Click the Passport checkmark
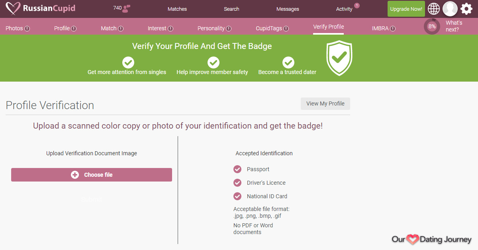Image resolution: width=478 pixels, height=250 pixels. point(237,169)
